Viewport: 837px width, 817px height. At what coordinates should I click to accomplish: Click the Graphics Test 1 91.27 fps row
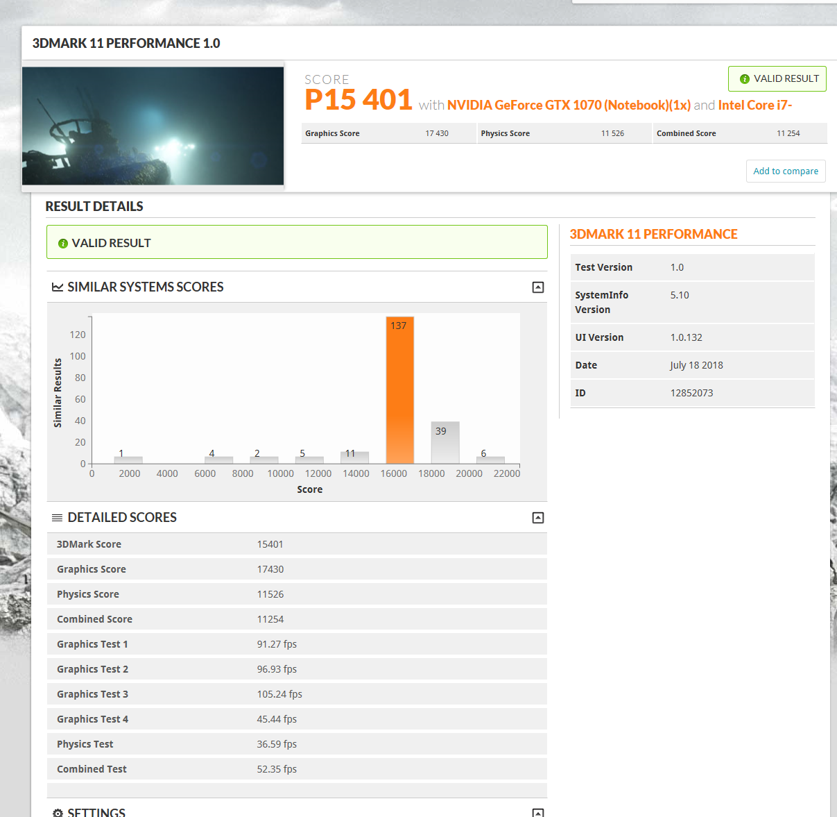(297, 644)
